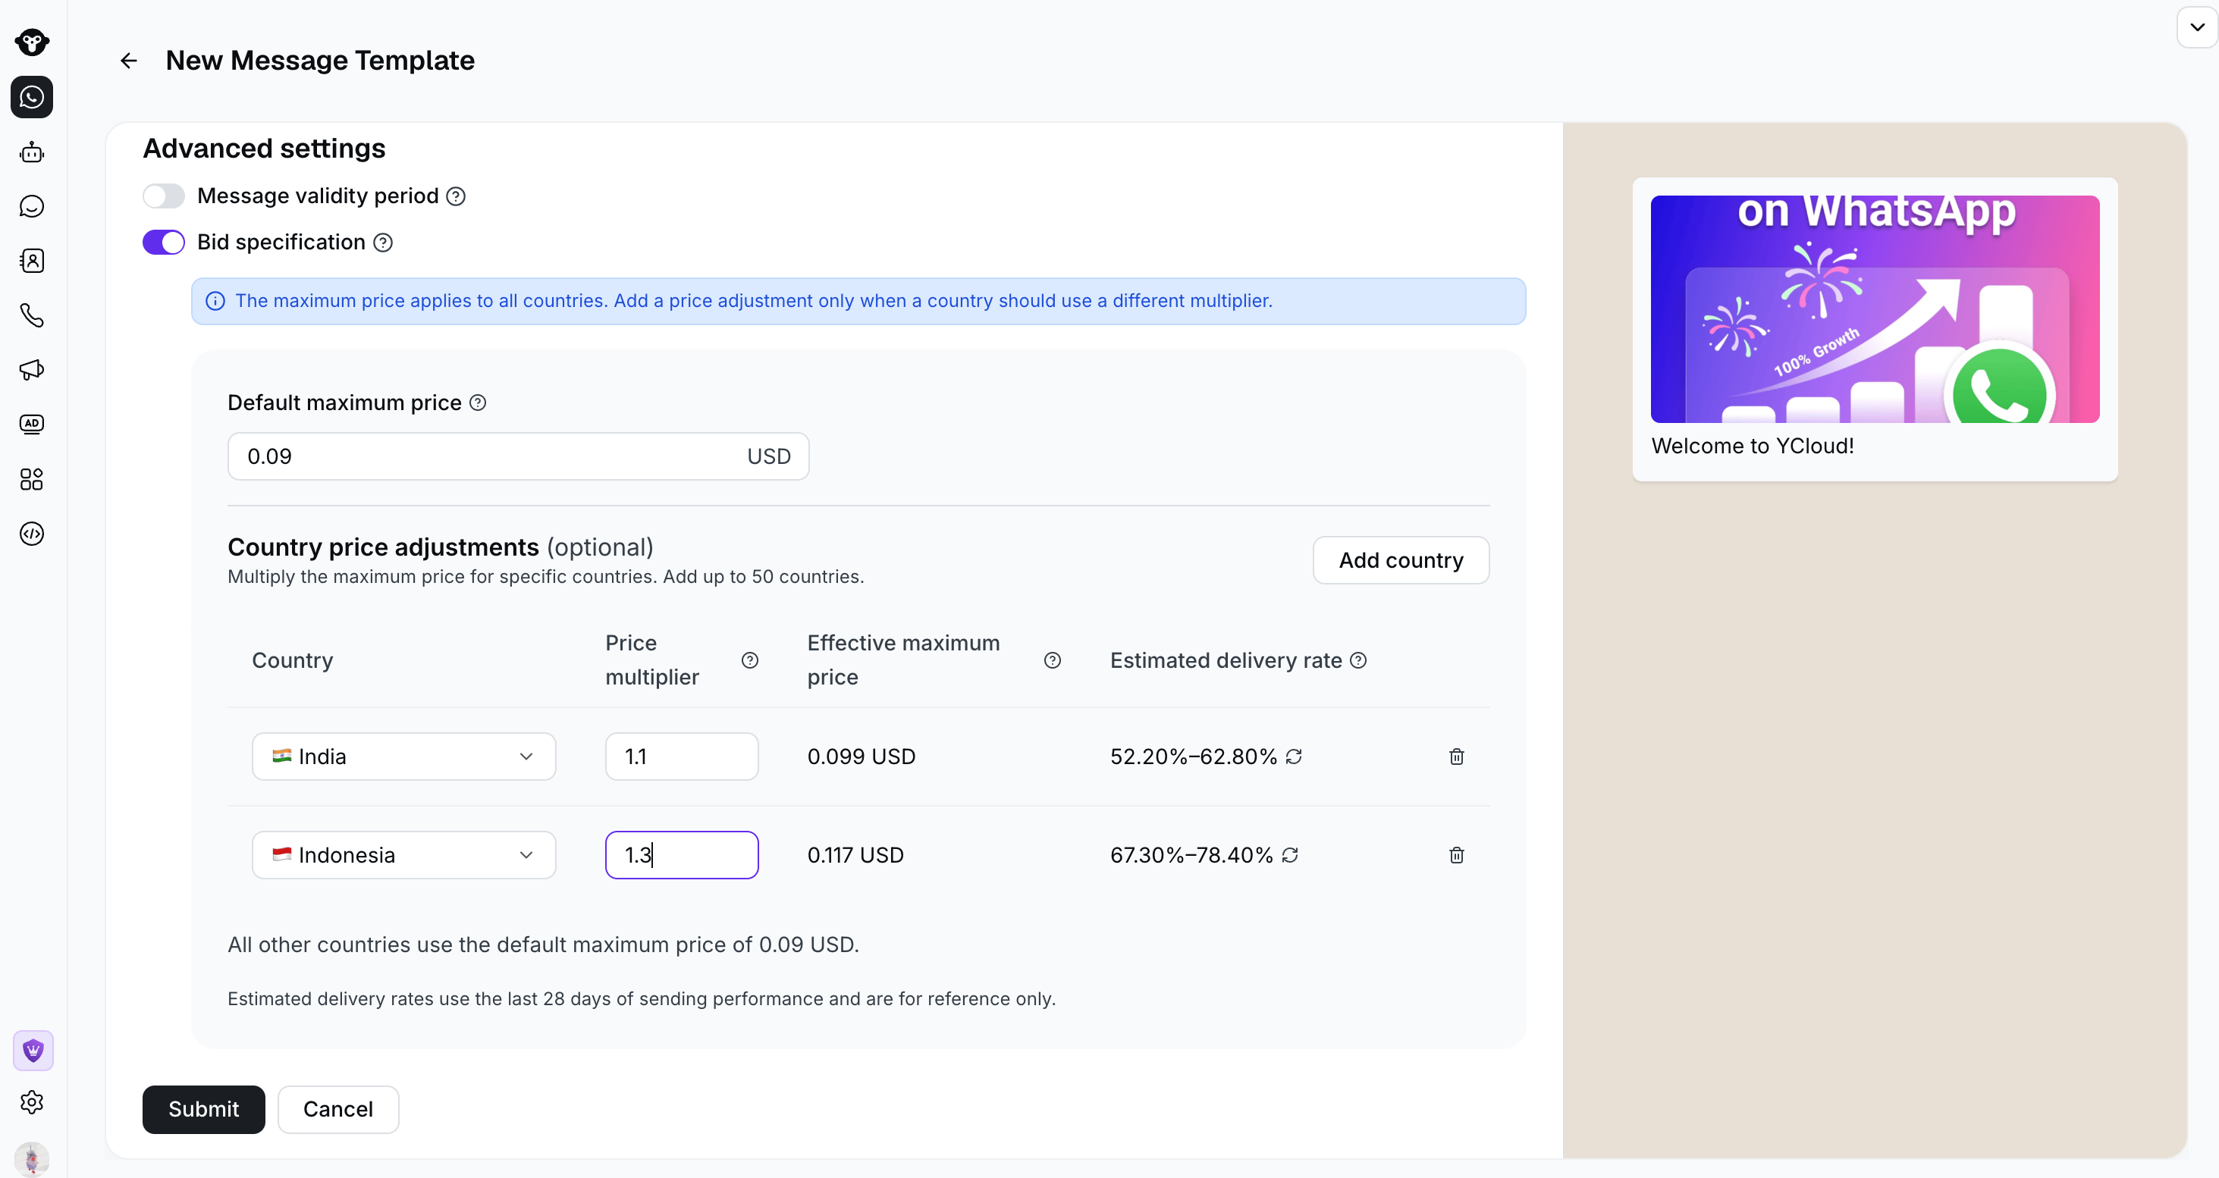Viewport: 2219px width, 1178px height.
Task: Click the '0.117 USD' effective price
Action: point(855,856)
